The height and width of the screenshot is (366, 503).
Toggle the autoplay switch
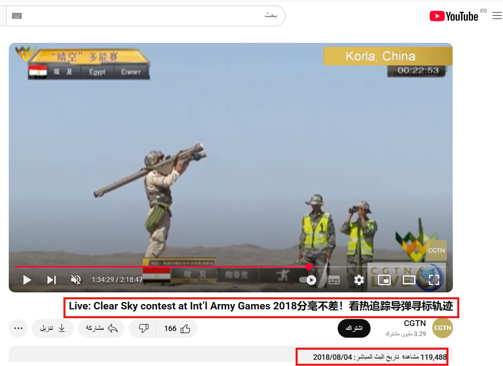pyautogui.click(x=308, y=280)
